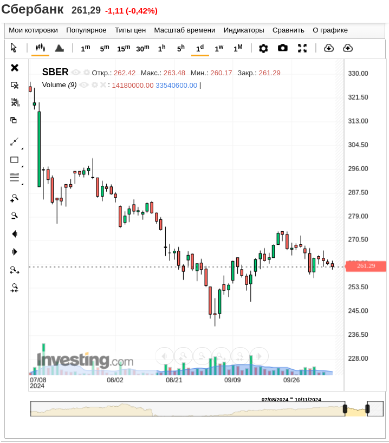Image resolution: width=389 pixels, height=443 pixels.
Task: Move chart right with arrow
Action: coord(15,252)
